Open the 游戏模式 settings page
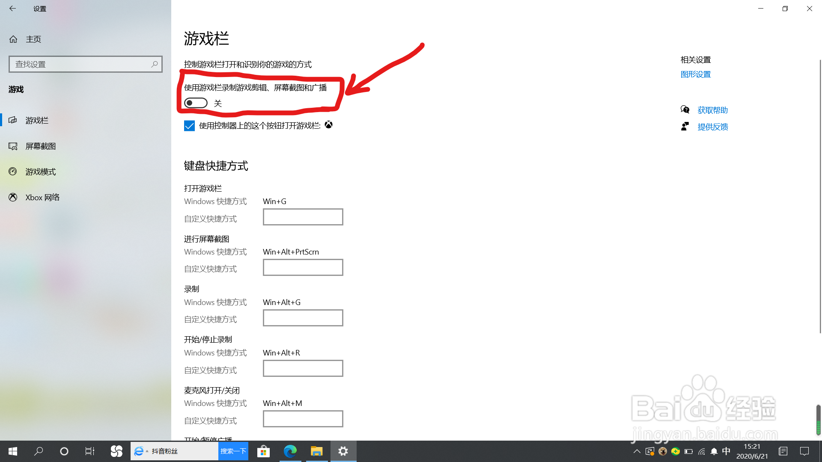 coord(40,172)
